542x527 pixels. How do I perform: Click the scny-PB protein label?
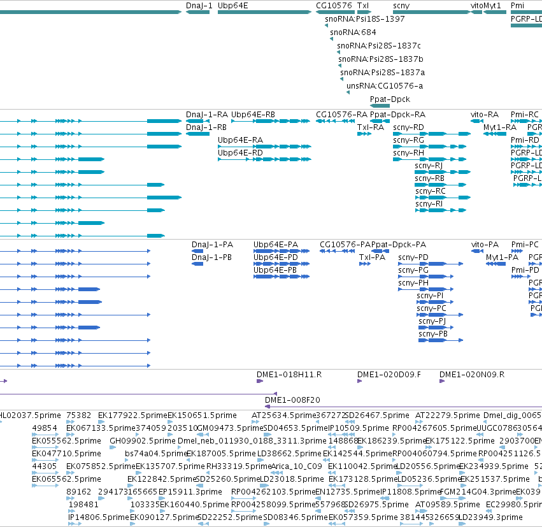[x=432, y=334]
